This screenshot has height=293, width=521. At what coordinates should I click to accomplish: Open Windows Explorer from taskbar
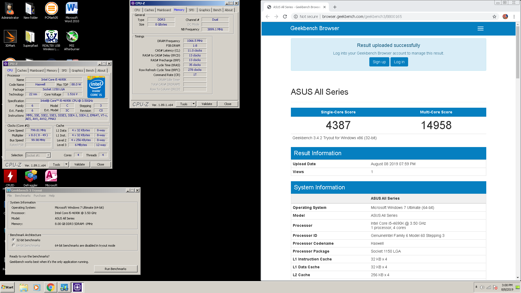point(24,287)
